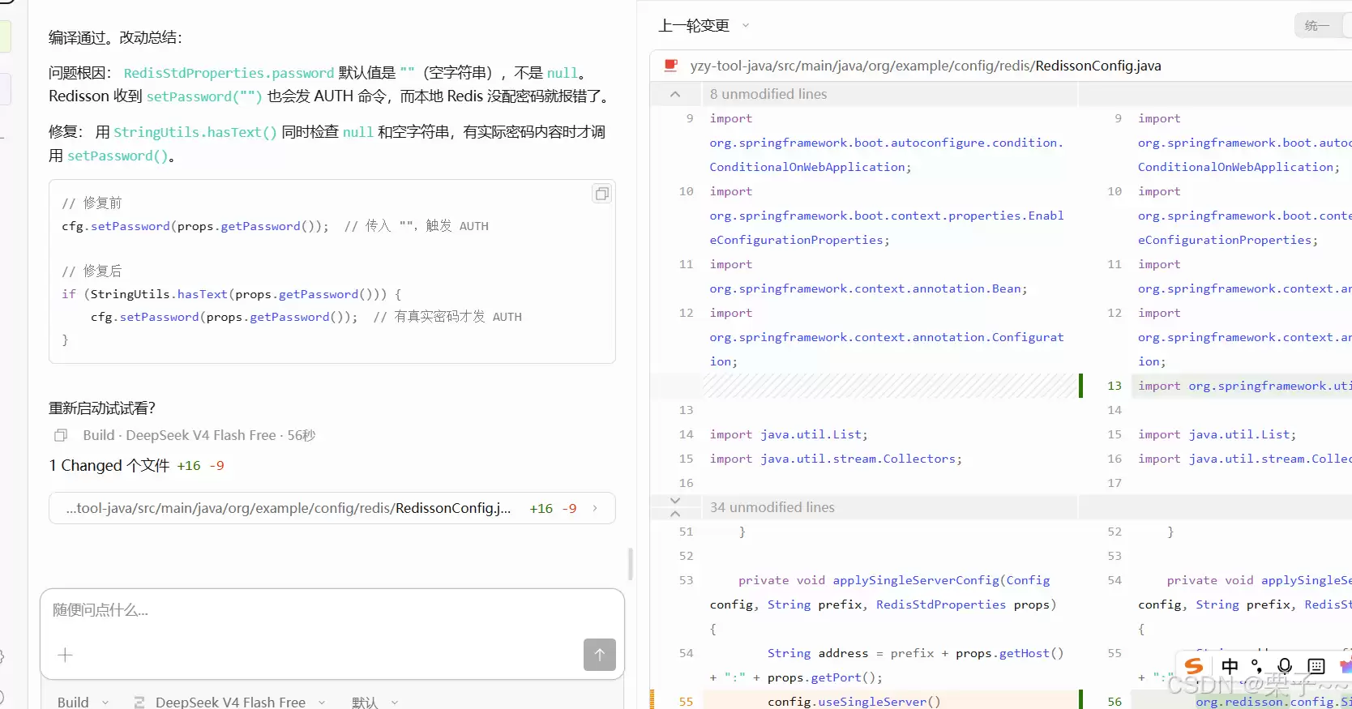Image resolution: width=1352 pixels, height=709 pixels.
Task: Copy the response via icon beside Build · DeepSeek
Action: pyautogui.click(x=61, y=436)
